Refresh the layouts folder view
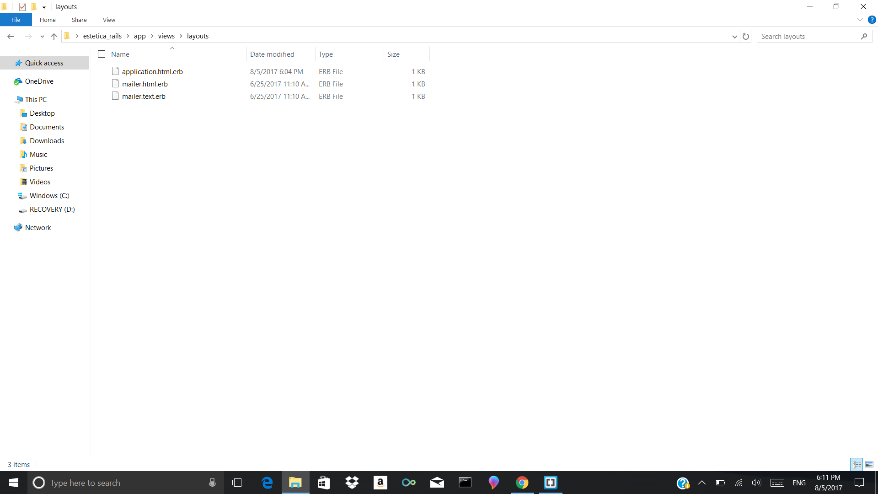Image resolution: width=878 pixels, height=494 pixels. point(746,36)
